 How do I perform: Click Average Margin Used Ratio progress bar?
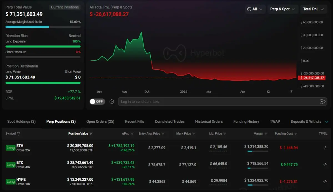point(43,27)
